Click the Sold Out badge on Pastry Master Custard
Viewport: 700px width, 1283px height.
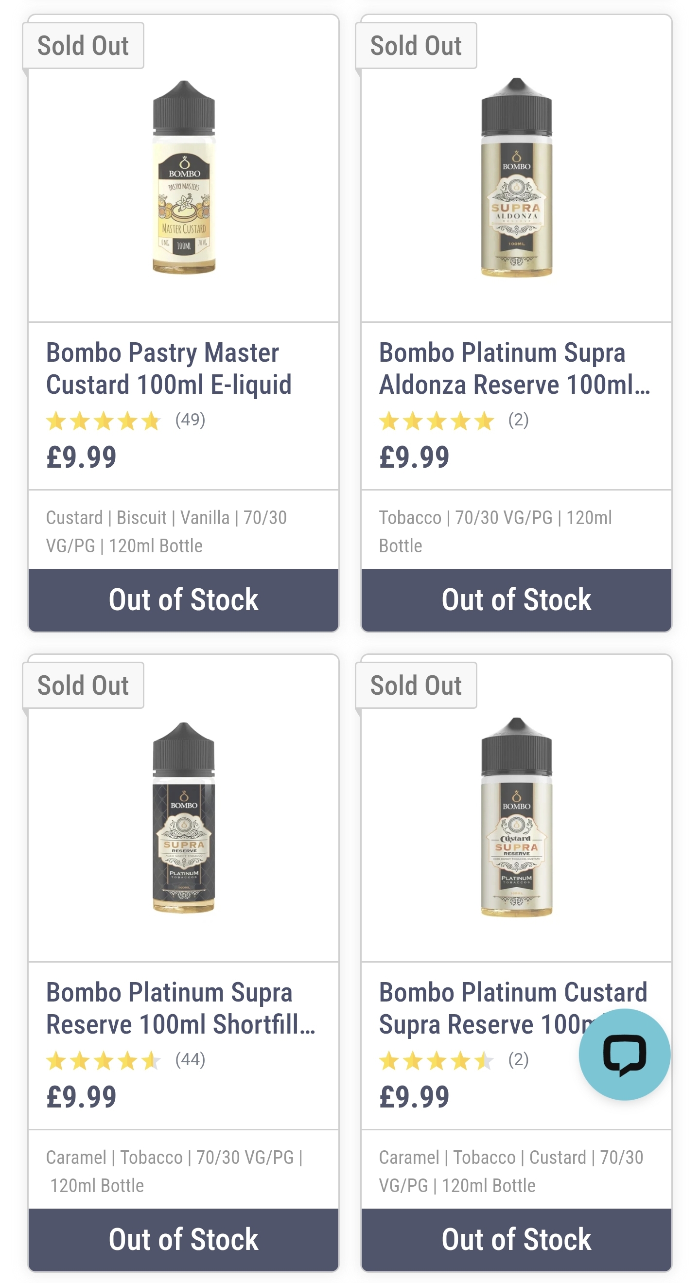pyautogui.click(x=83, y=46)
